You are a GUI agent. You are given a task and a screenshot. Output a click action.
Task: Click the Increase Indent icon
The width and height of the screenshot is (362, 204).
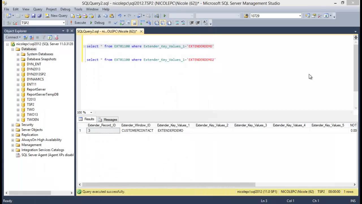(x=198, y=23)
